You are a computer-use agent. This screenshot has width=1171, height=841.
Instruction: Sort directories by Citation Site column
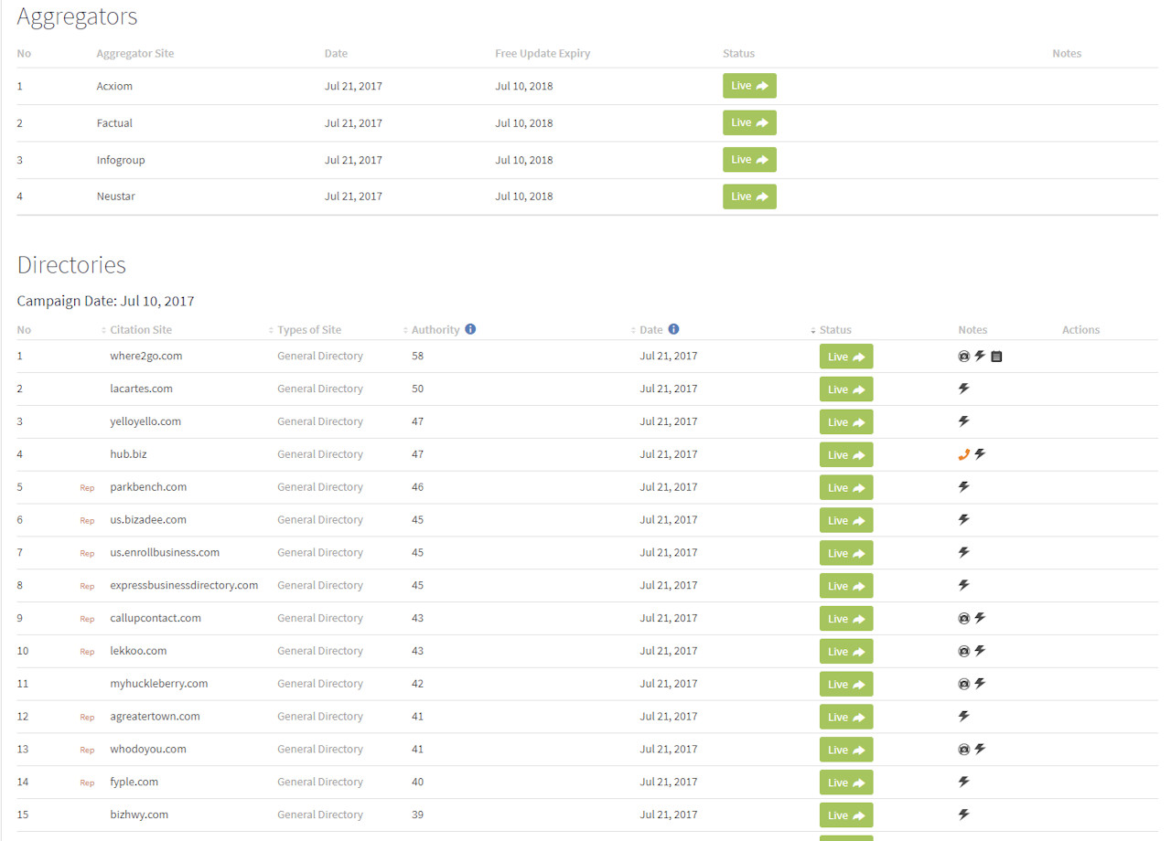[135, 330]
